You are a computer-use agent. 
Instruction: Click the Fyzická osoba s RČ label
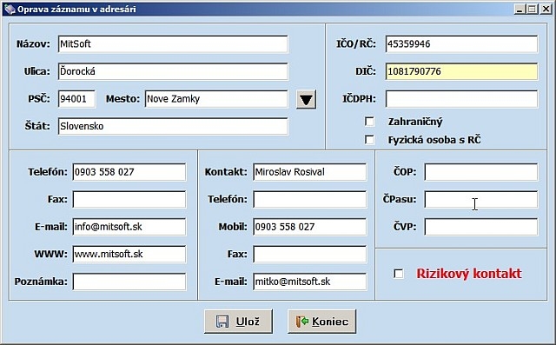434,140
